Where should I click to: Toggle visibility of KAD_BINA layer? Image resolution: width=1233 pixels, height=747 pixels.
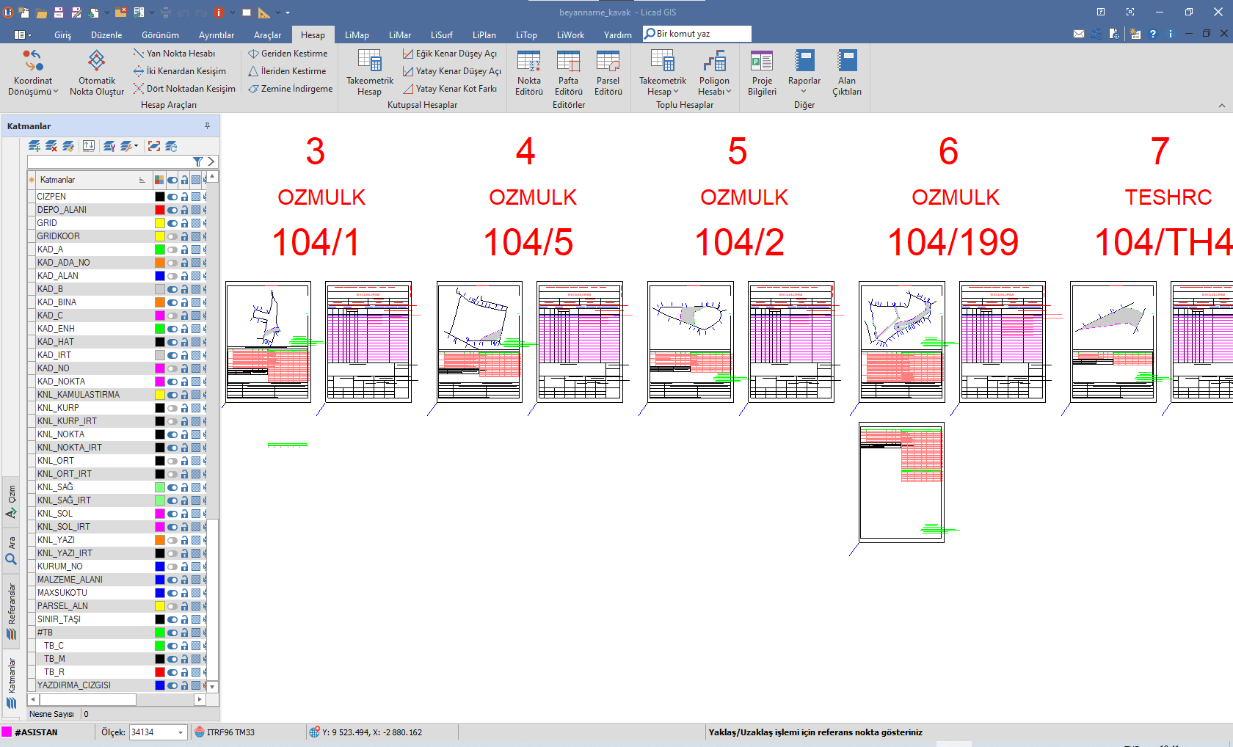(x=172, y=302)
